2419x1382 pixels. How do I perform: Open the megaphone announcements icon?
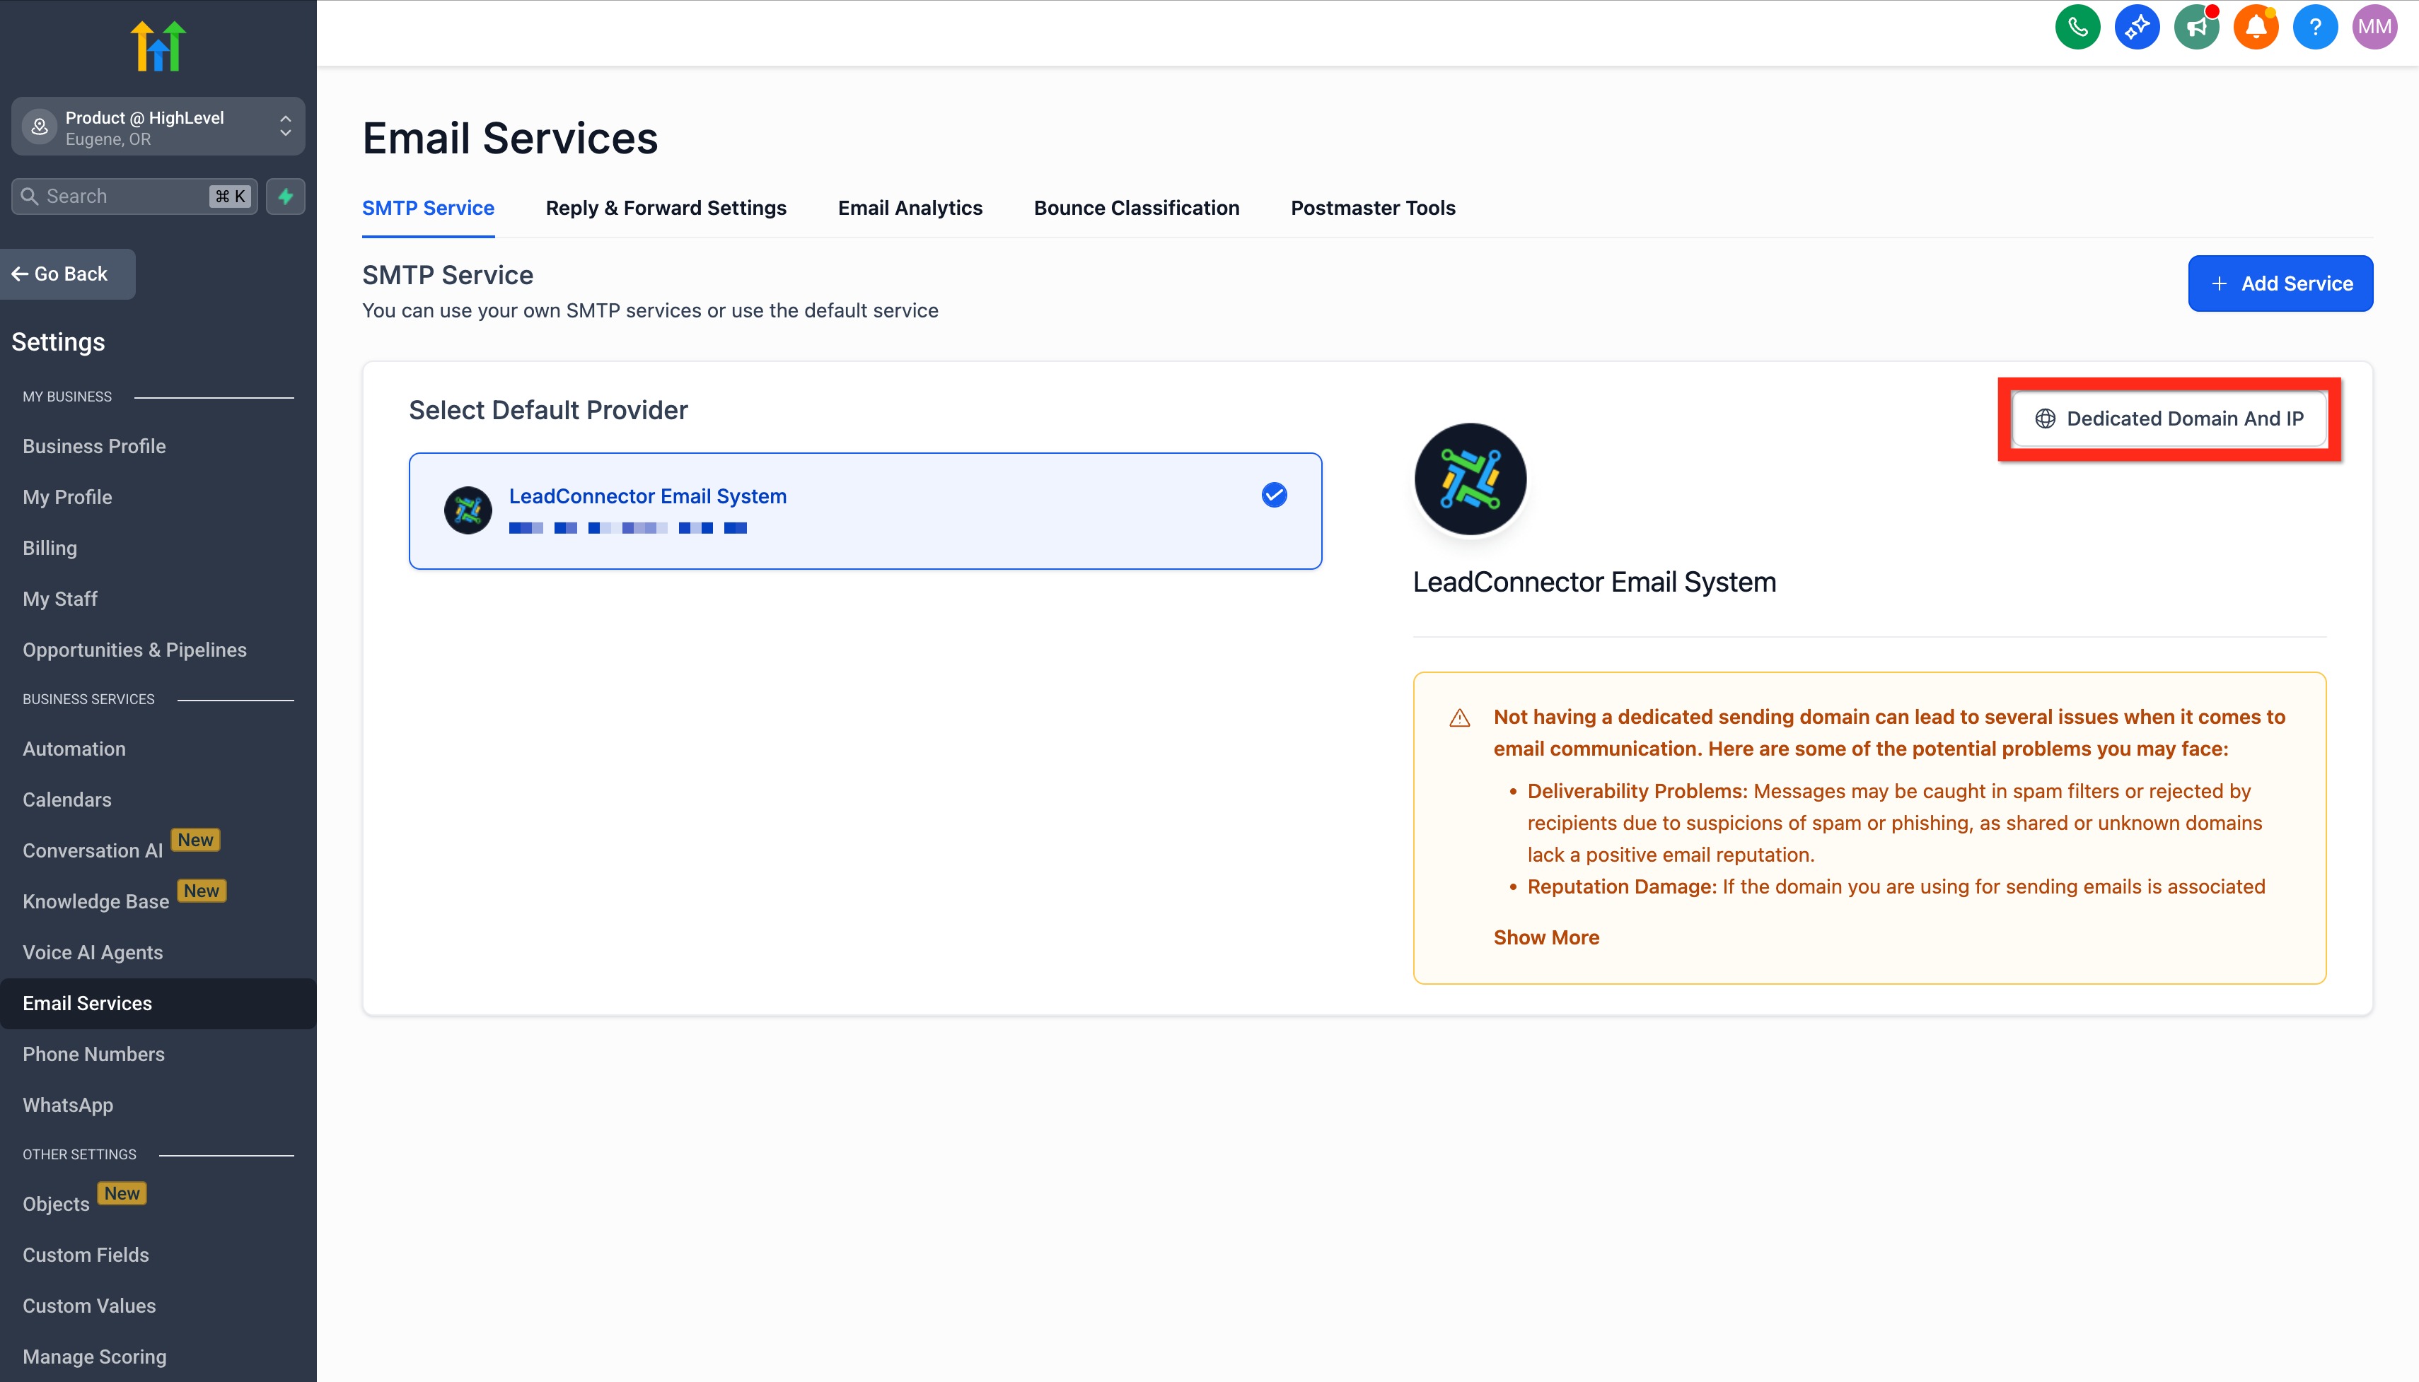tap(2195, 27)
